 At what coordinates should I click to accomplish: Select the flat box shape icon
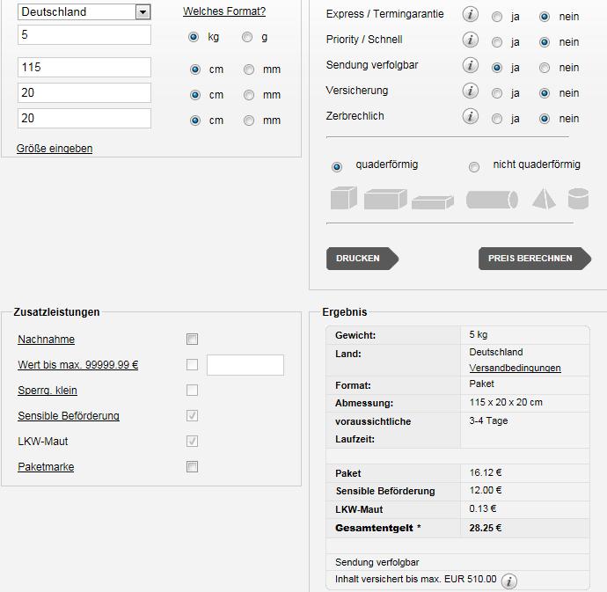click(x=433, y=202)
